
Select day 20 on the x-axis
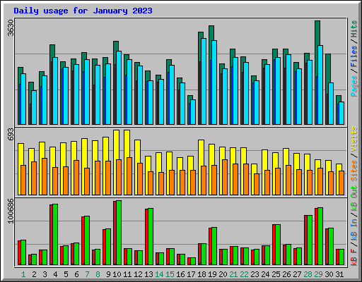[223, 274]
